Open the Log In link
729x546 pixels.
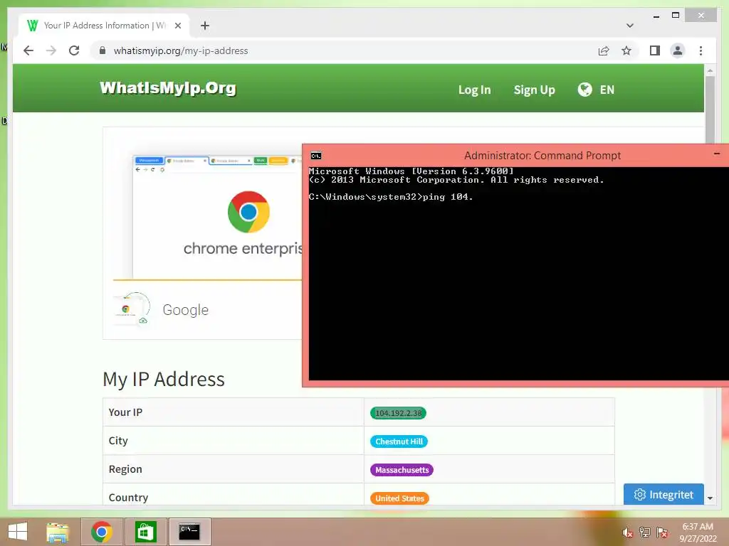pyautogui.click(x=474, y=90)
